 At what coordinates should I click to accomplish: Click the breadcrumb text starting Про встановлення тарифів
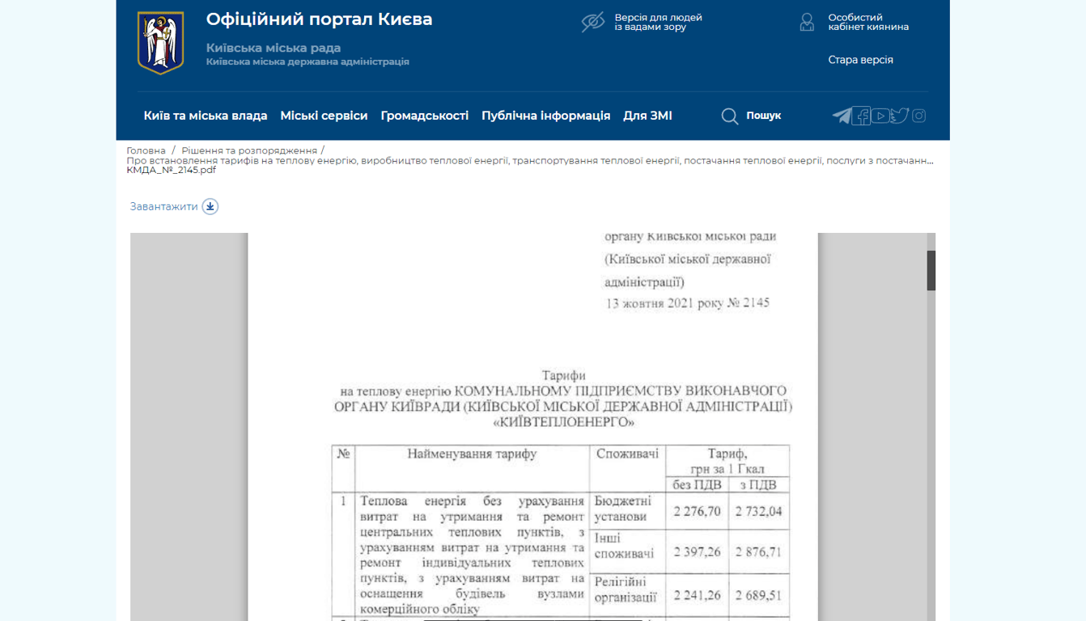pyautogui.click(x=530, y=160)
